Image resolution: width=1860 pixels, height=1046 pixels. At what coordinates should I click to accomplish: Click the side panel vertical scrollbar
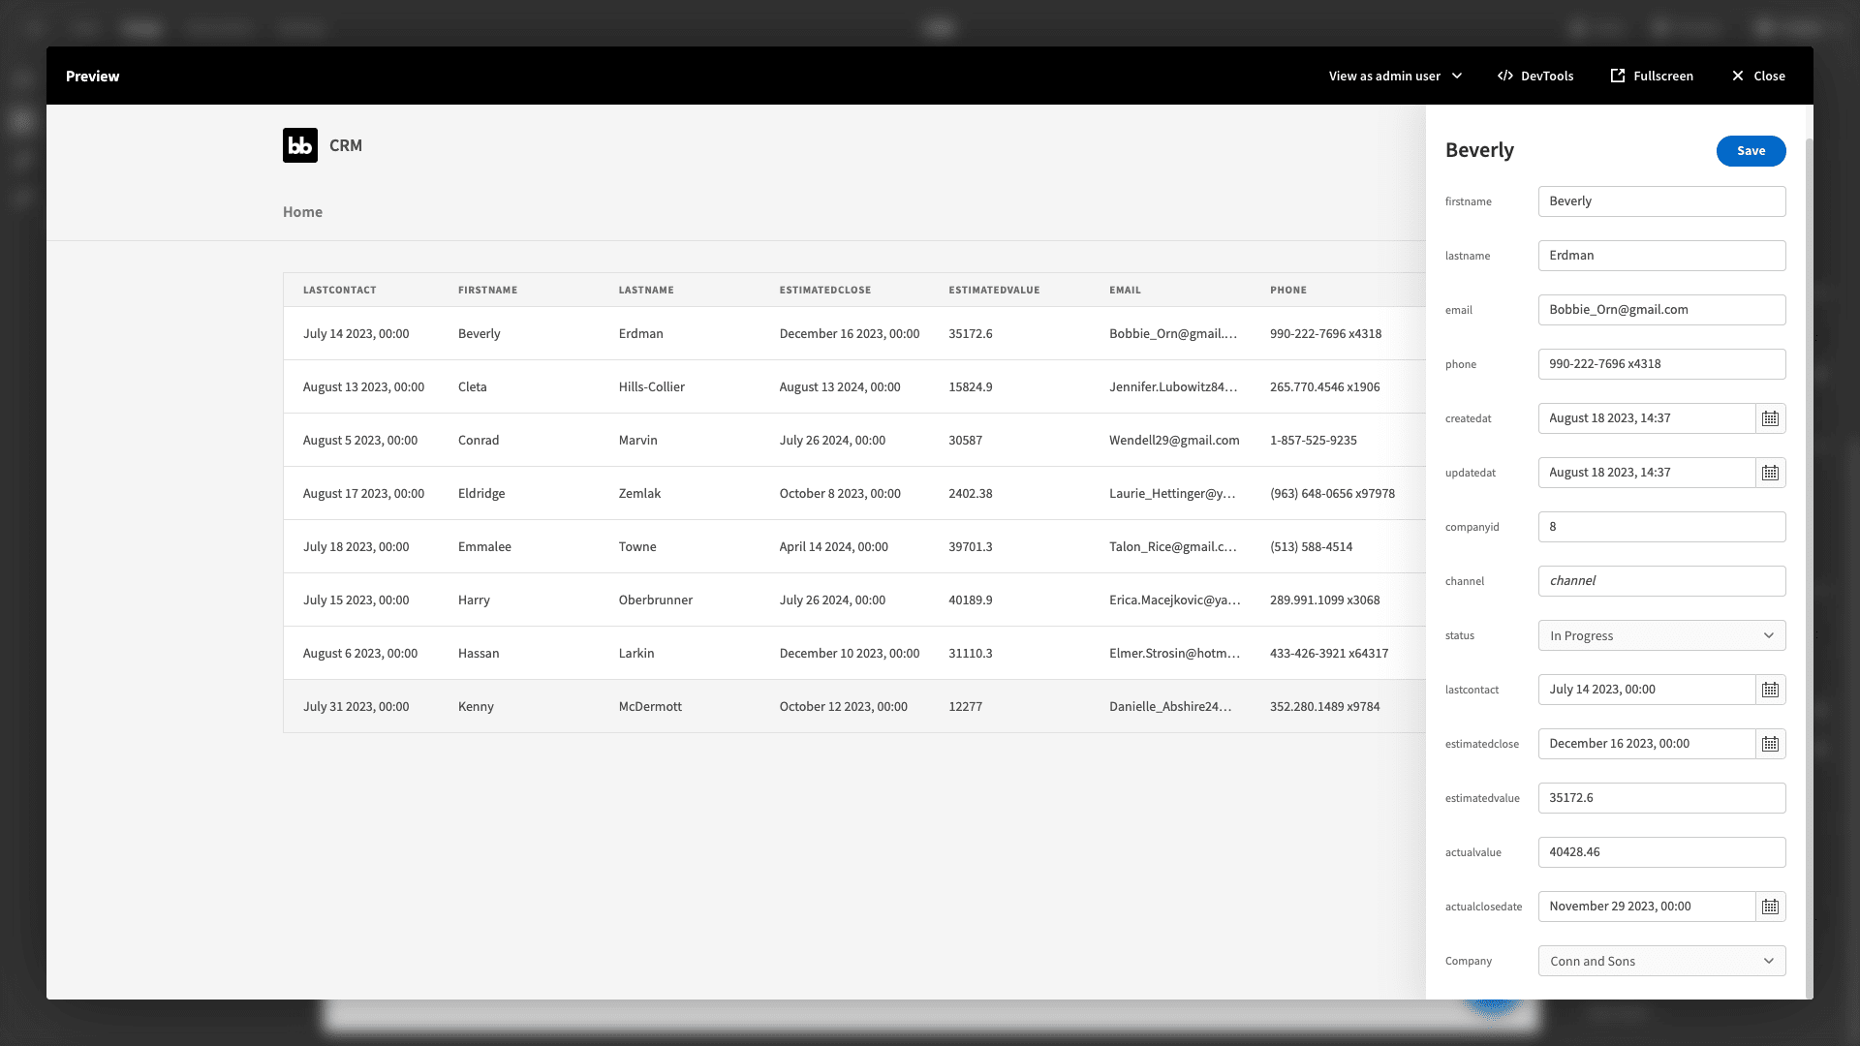pos(1809,567)
